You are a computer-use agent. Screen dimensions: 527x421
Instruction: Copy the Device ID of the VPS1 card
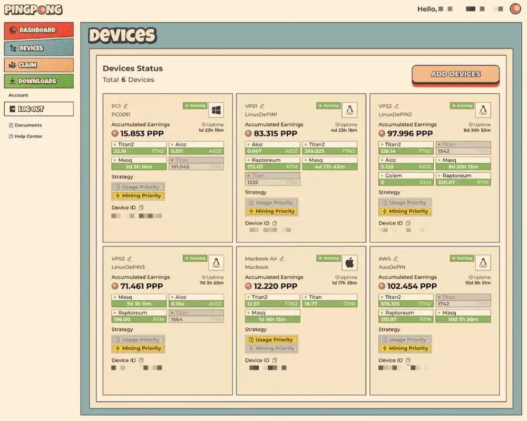275,223
